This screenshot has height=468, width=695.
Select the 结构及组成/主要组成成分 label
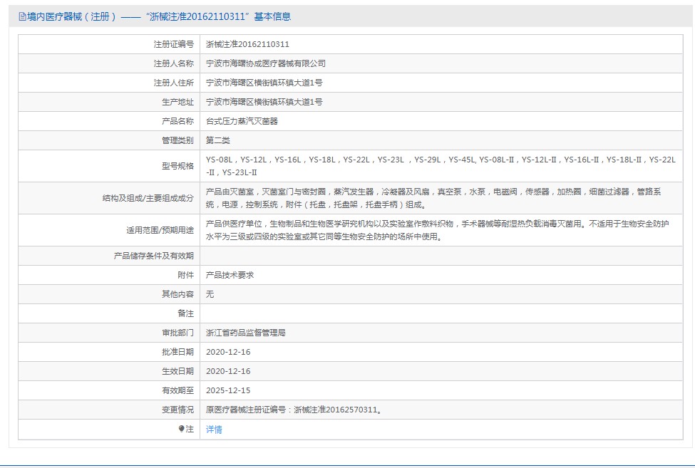coord(148,198)
